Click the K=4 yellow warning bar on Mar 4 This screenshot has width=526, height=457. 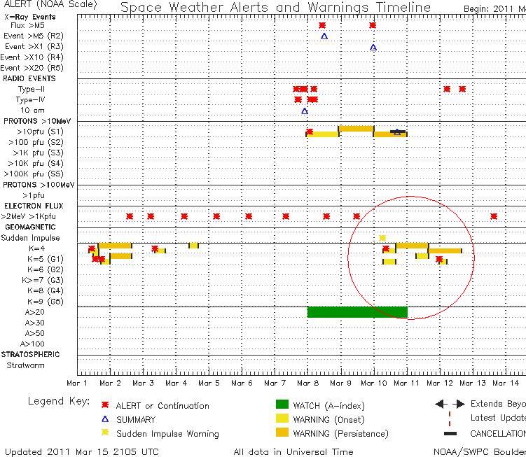(193, 246)
